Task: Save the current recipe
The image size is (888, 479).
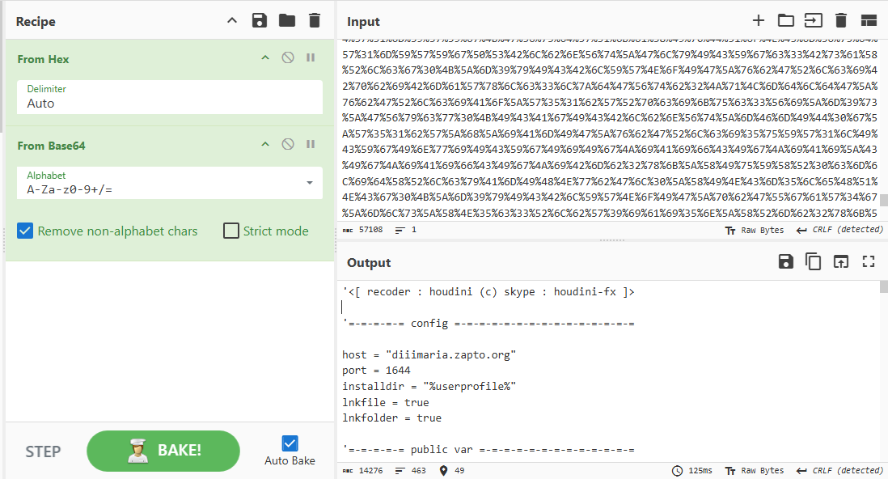Action: coord(259,21)
